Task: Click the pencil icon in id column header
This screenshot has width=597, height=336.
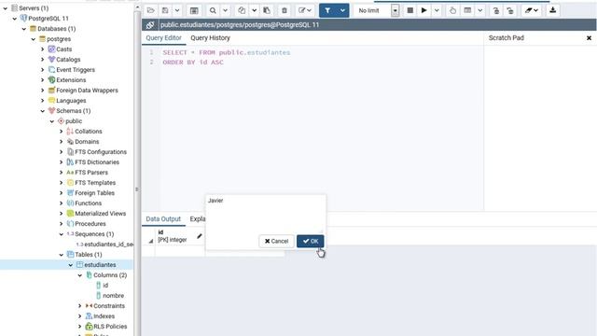Action: click(x=200, y=236)
